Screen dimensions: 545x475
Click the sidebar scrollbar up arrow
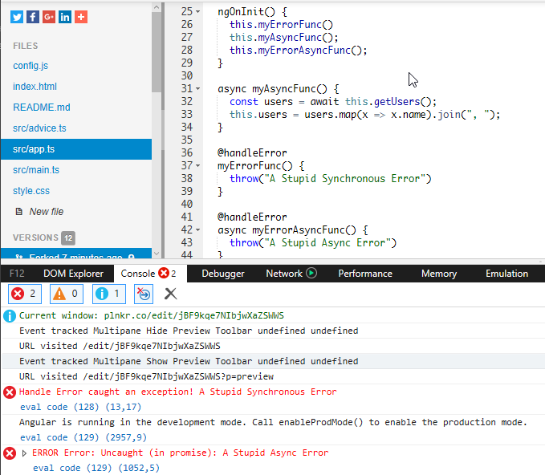pyautogui.click(x=157, y=6)
